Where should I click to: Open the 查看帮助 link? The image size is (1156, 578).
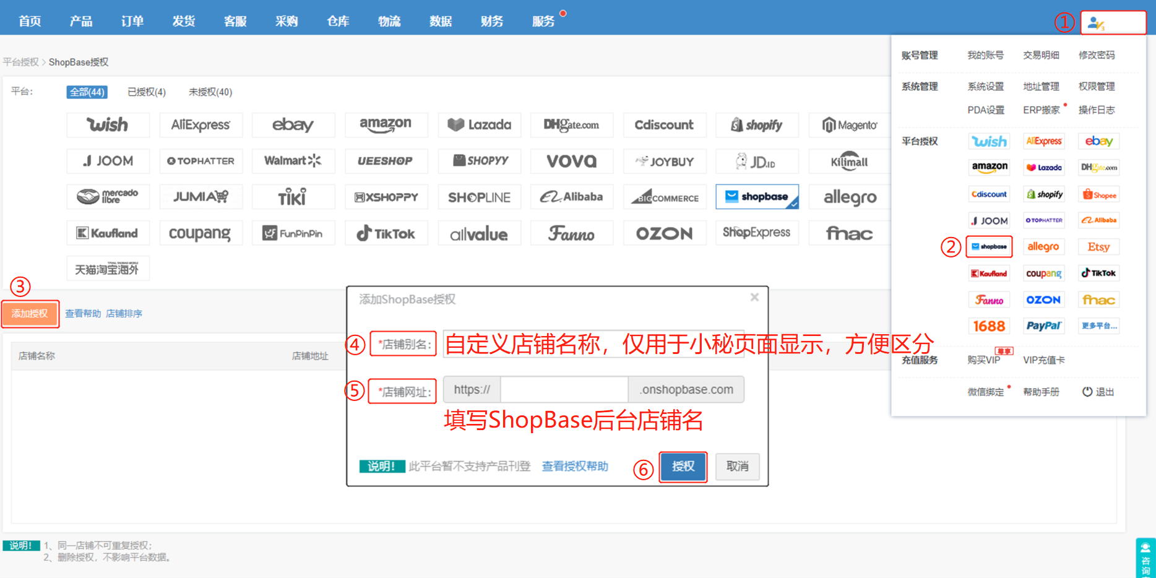(x=83, y=314)
